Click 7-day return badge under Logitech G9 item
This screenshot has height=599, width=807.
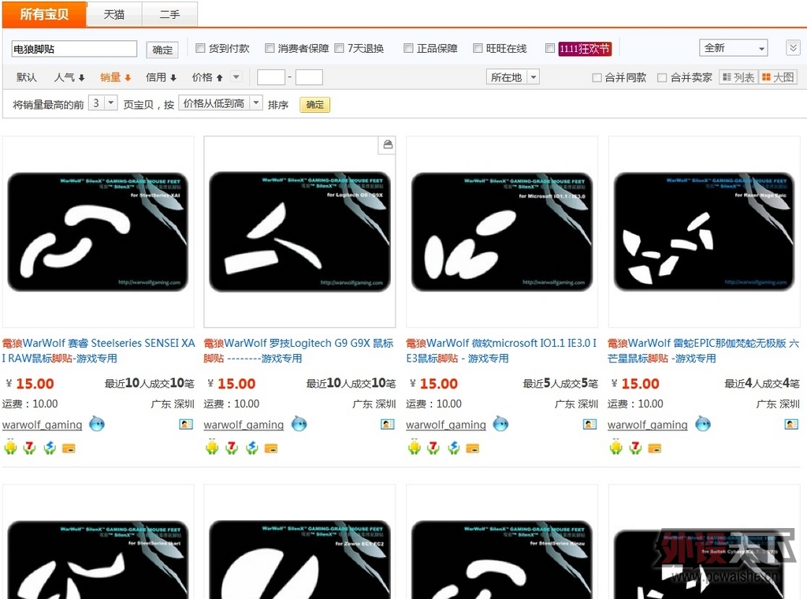(x=232, y=448)
